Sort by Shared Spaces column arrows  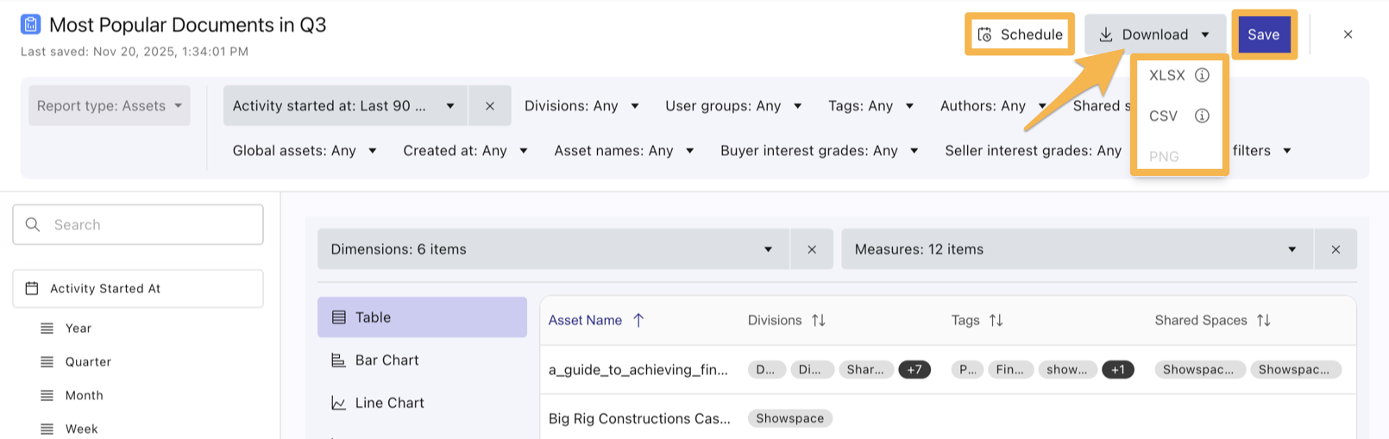(x=1263, y=320)
